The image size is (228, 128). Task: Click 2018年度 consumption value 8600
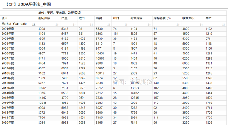tap(99, 113)
